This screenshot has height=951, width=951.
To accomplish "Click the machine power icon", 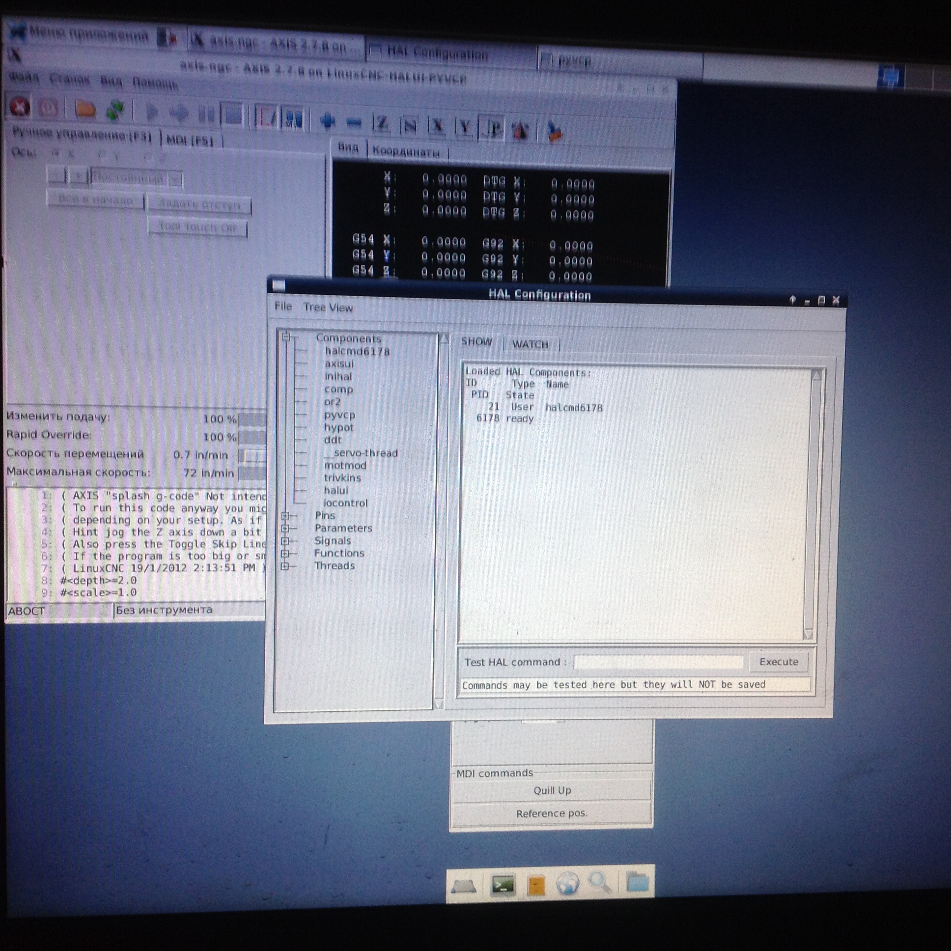I will (48, 107).
